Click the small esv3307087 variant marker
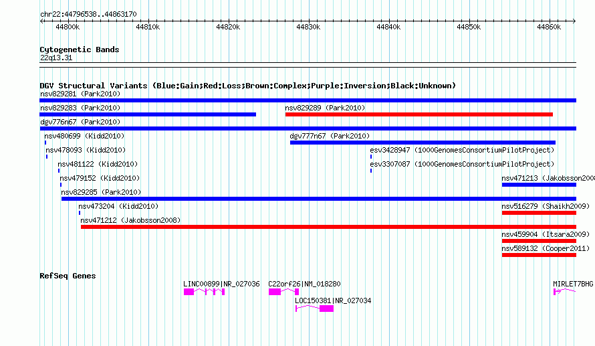This screenshot has width=595, height=346. tap(371, 171)
